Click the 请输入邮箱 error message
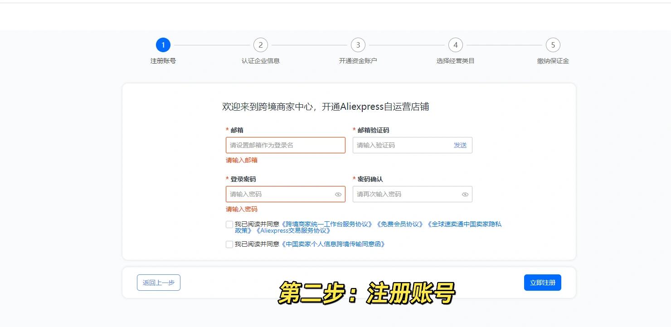This screenshot has height=327, width=671. (x=242, y=160)
